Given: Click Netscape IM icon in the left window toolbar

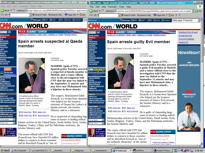Looking at the screenshot, I should 61,20.
